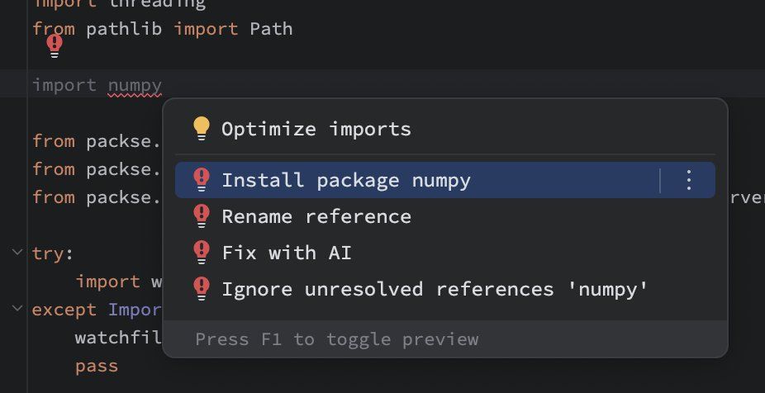Image resolution: width=765 pixels, height=393 pixels.
Task: Click the red bulb beside Ignore unresolved references
Action: coord(202,288)
